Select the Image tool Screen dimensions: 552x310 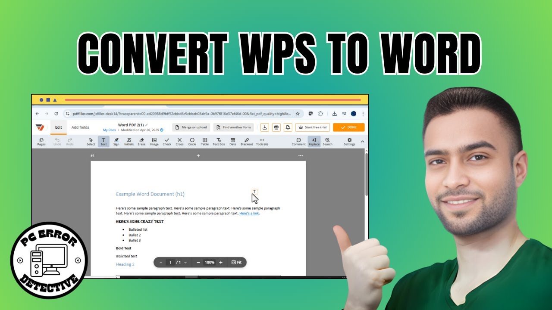[154, 142]
